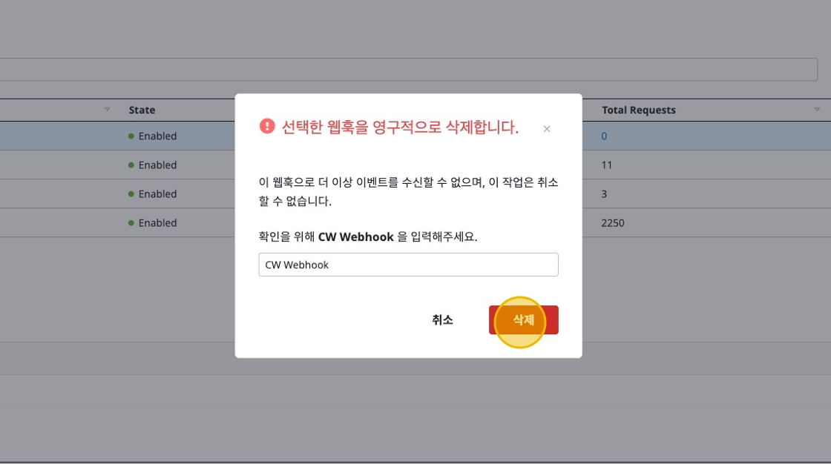
Task: Click bold CW Webhook text in the instruction
Action: pos(355,237)
